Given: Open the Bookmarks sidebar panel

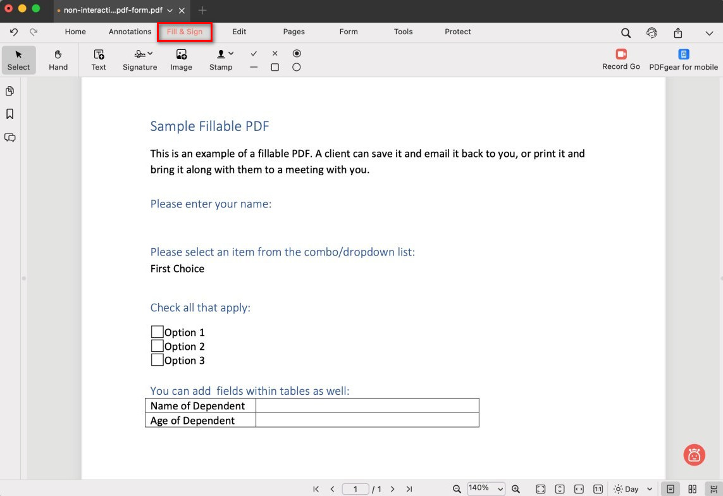Looking at the screenshot, I should coord(10,114).
